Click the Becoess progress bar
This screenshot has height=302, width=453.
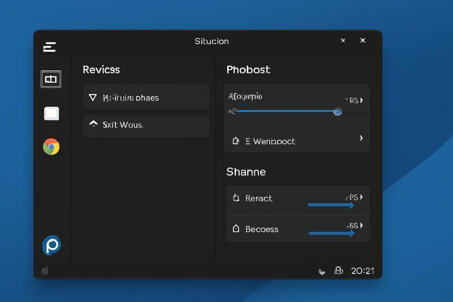[x=332, y=233]
